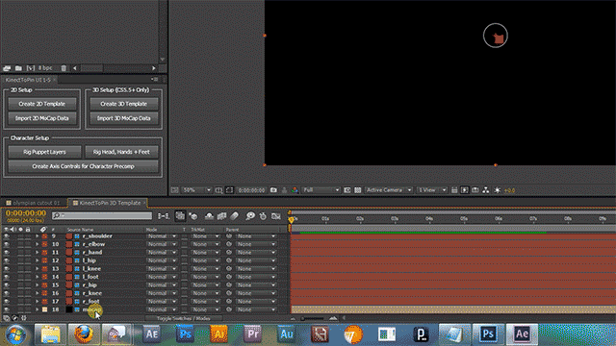
Task: Hide the r_hand layer eye icon
Action: pyautogui.click(x=7, y=253)
